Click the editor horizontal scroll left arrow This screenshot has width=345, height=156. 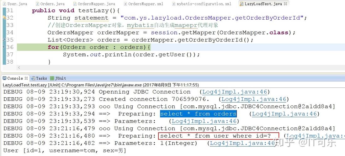point(19,68)
